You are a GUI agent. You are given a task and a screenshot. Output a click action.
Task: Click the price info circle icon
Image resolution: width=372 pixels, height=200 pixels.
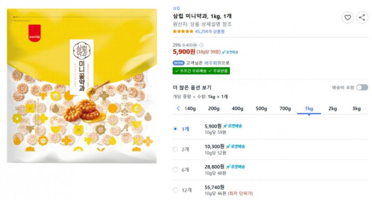tap(201, 45)
